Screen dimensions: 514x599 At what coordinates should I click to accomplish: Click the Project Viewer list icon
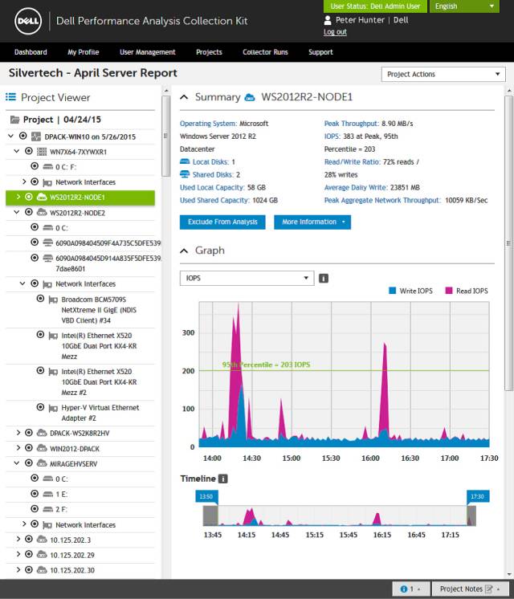(x=10, y=97)
